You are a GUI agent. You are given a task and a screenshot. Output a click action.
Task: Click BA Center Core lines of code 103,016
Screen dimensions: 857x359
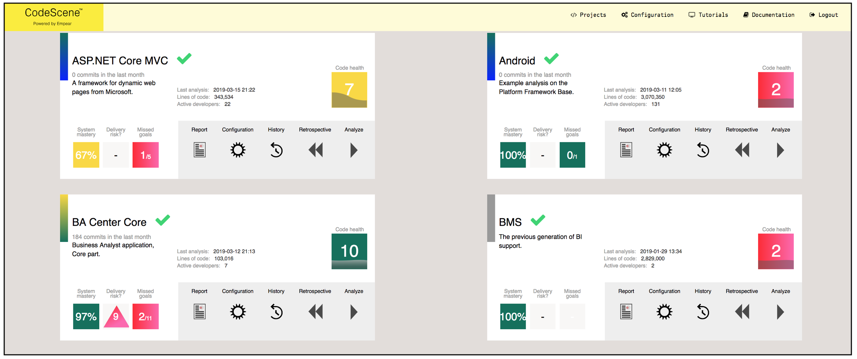coord(224,259)
